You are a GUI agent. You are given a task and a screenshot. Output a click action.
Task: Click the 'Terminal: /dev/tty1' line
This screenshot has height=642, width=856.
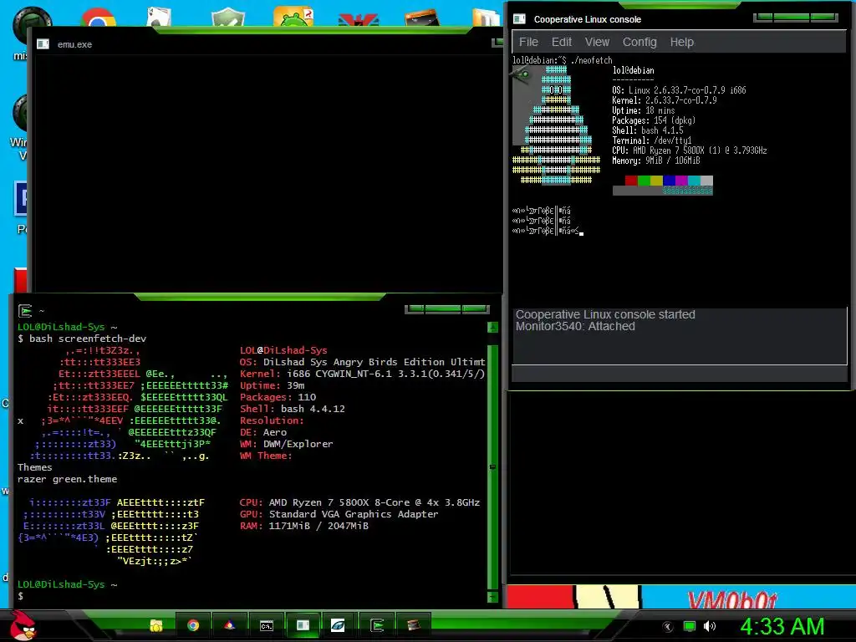tap(652, 140)
